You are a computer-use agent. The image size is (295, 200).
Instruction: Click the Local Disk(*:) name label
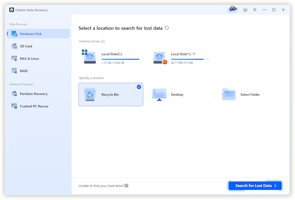click(x=181, y=54)
